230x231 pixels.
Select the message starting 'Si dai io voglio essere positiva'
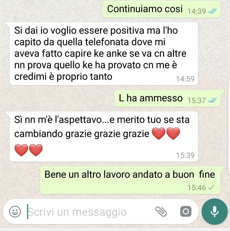104,54
